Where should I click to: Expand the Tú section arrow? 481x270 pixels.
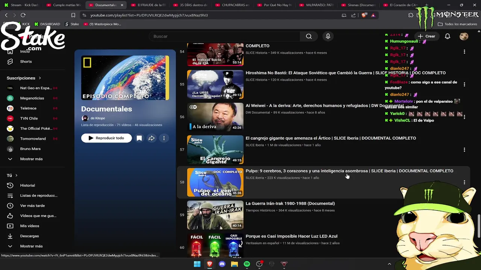tap(16, 175)
